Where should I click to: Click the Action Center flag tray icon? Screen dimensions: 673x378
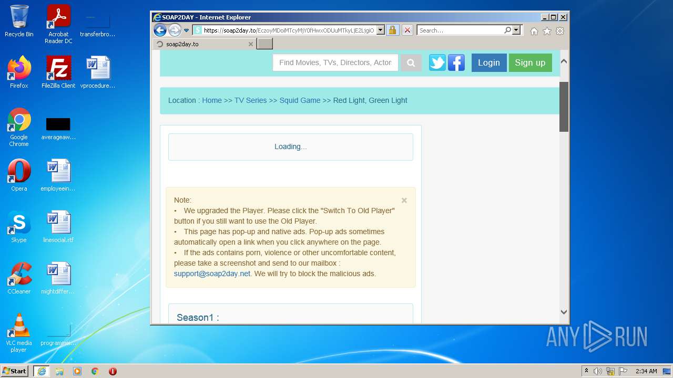pyautogui.click(x=623, y=371)
